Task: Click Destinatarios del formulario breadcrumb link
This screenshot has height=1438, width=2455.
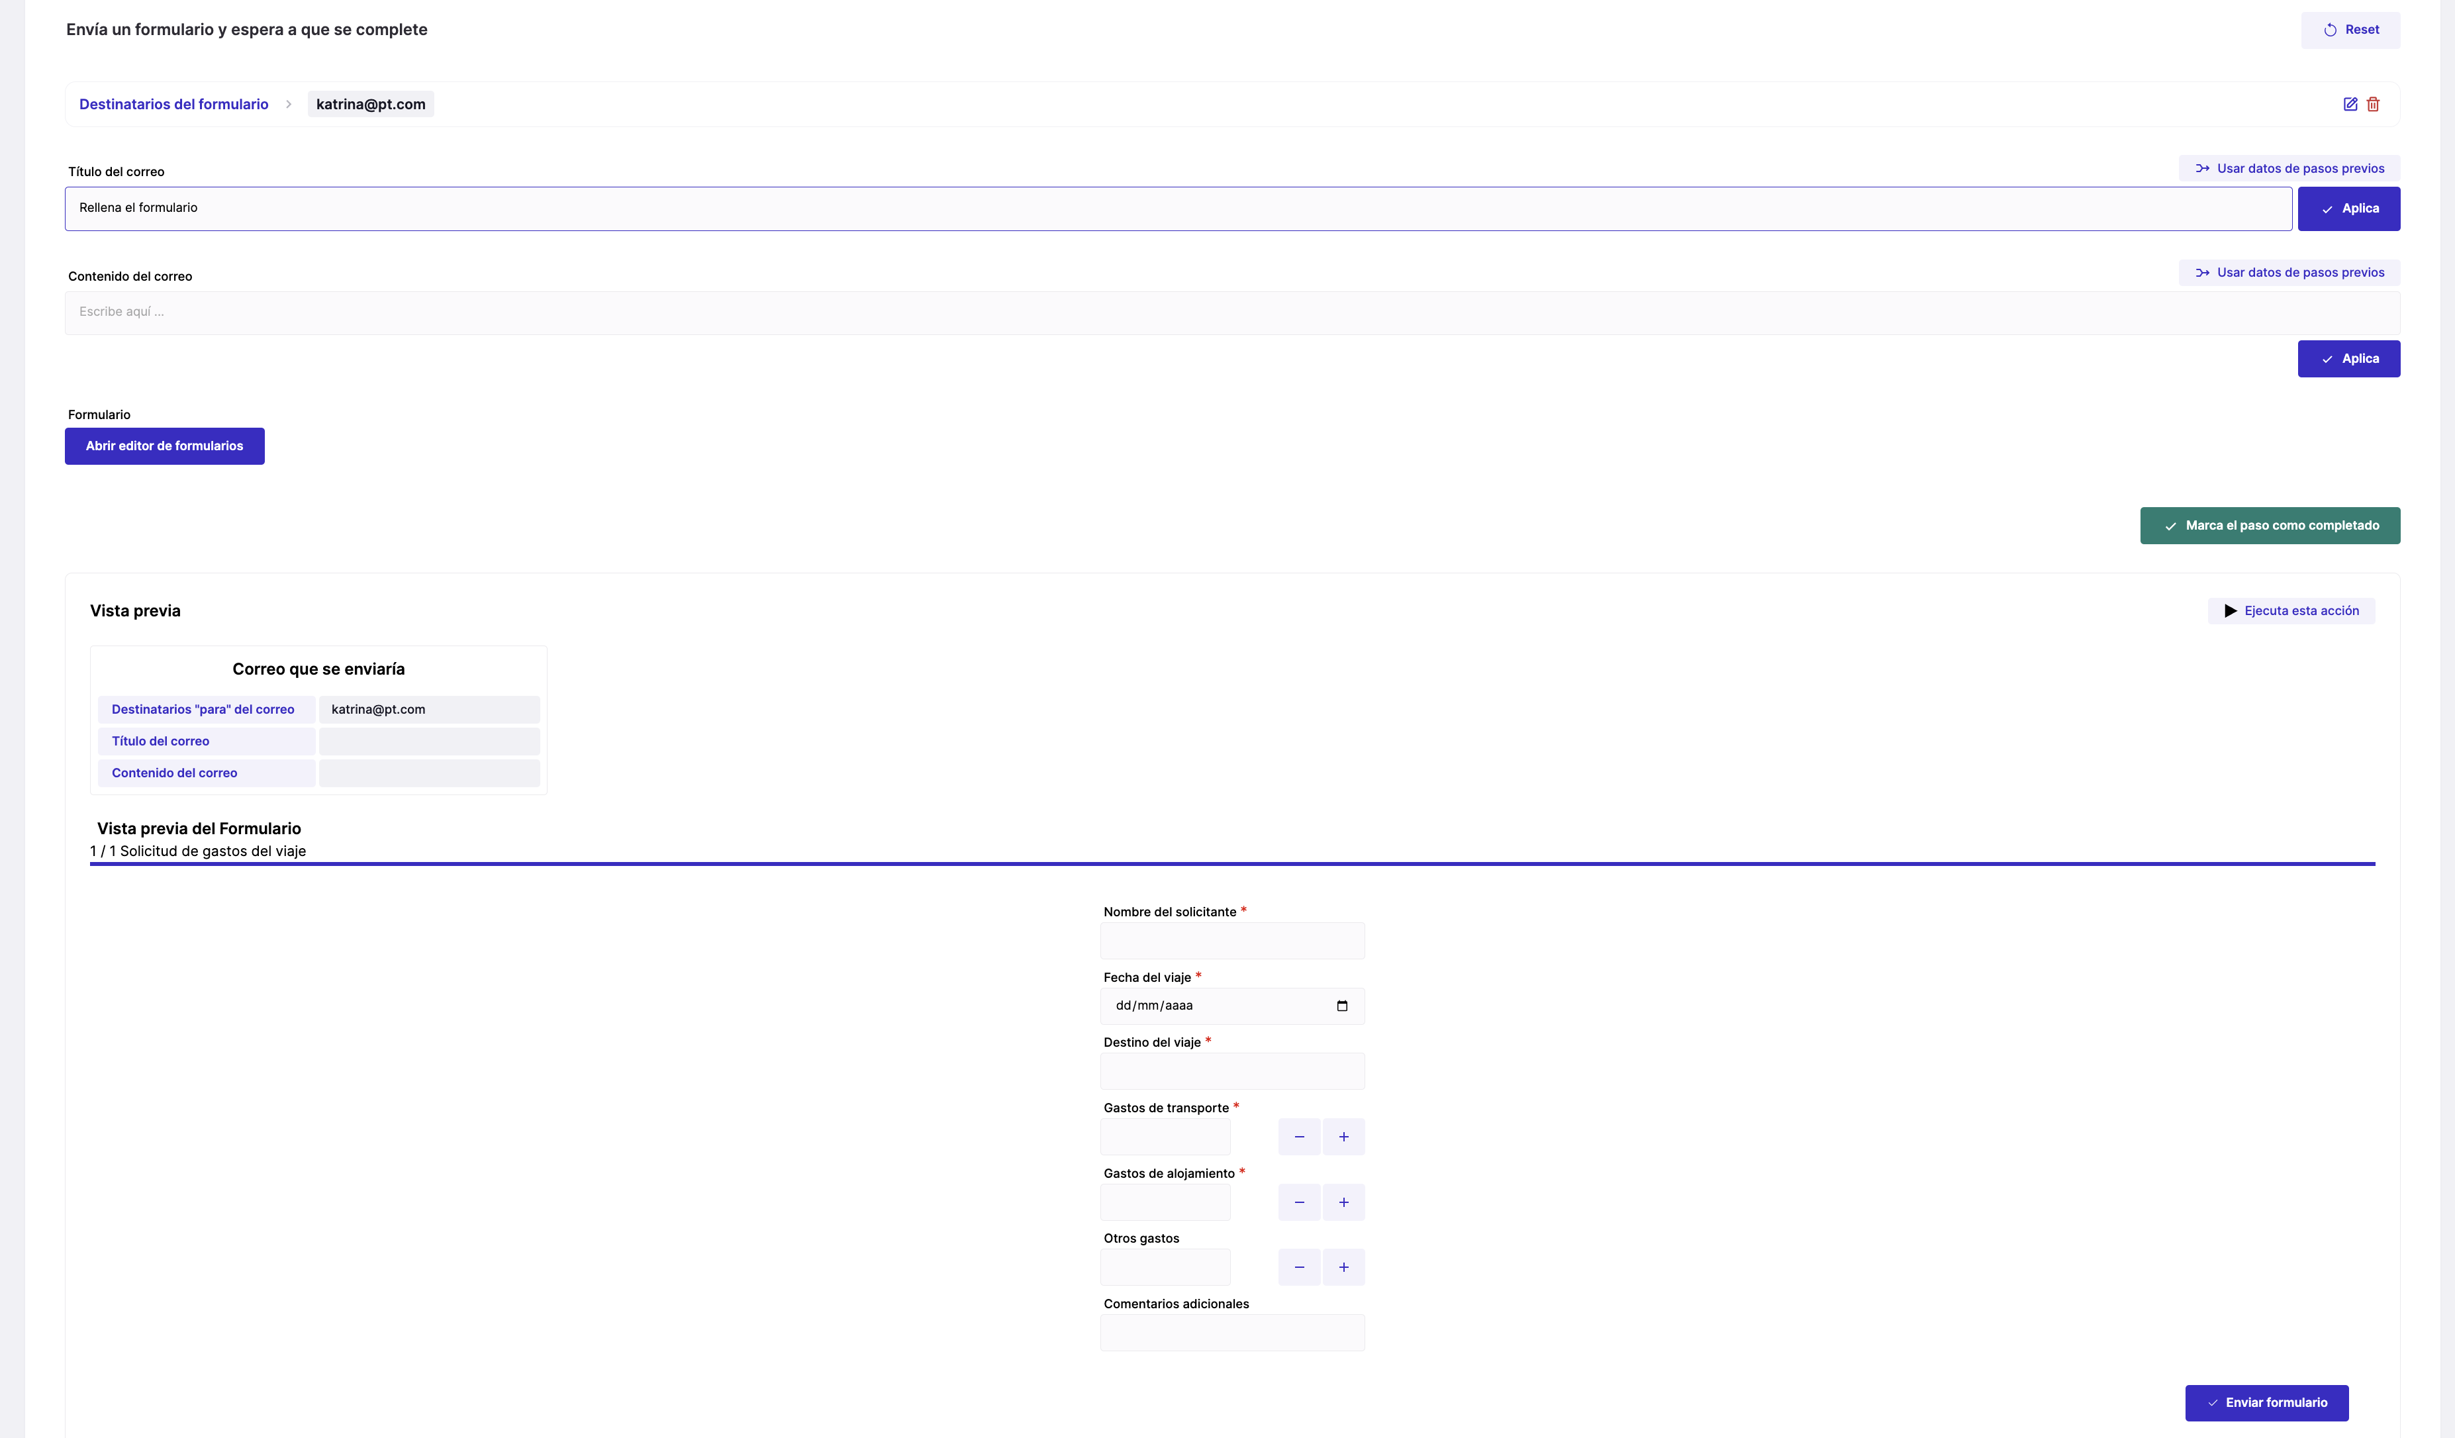Action: click(173, 104)
